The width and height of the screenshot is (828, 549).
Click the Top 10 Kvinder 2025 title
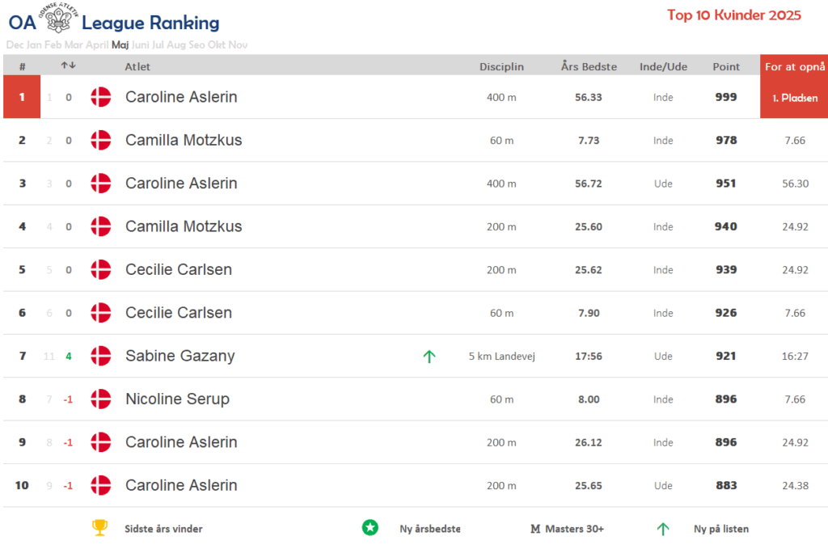click(x=734, y=15)
